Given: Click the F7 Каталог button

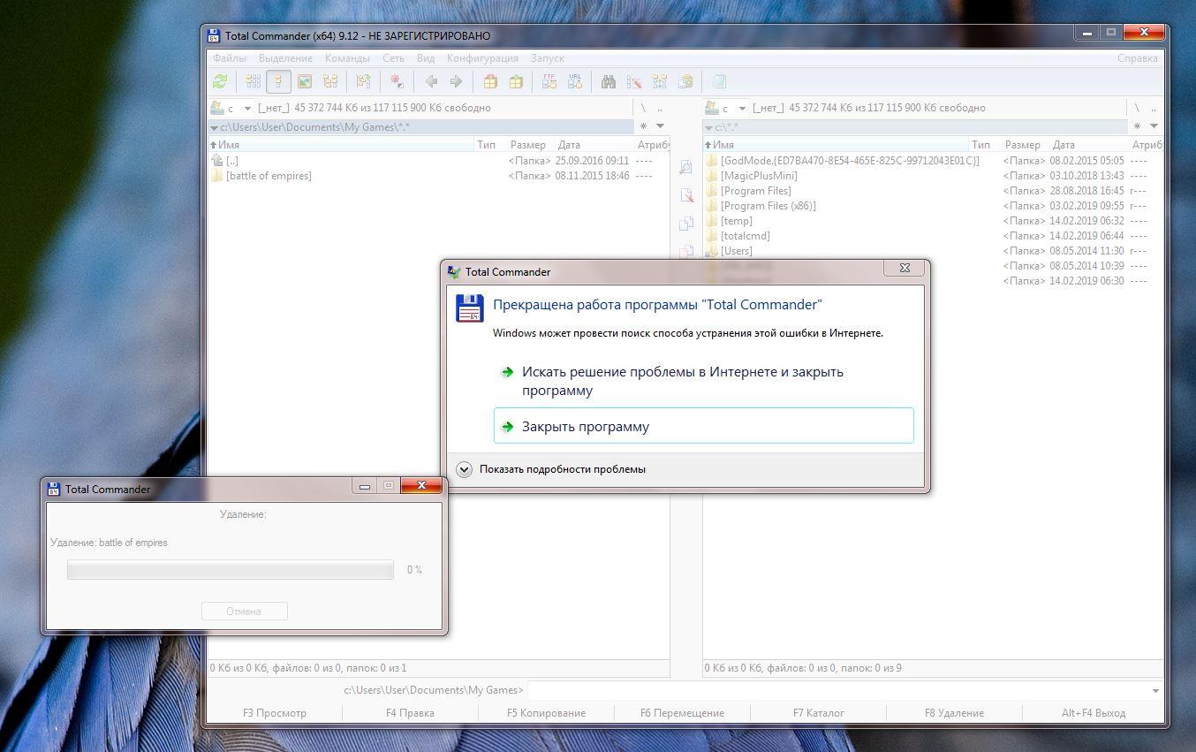Looking at the screenshot, I should pos(819,713).
